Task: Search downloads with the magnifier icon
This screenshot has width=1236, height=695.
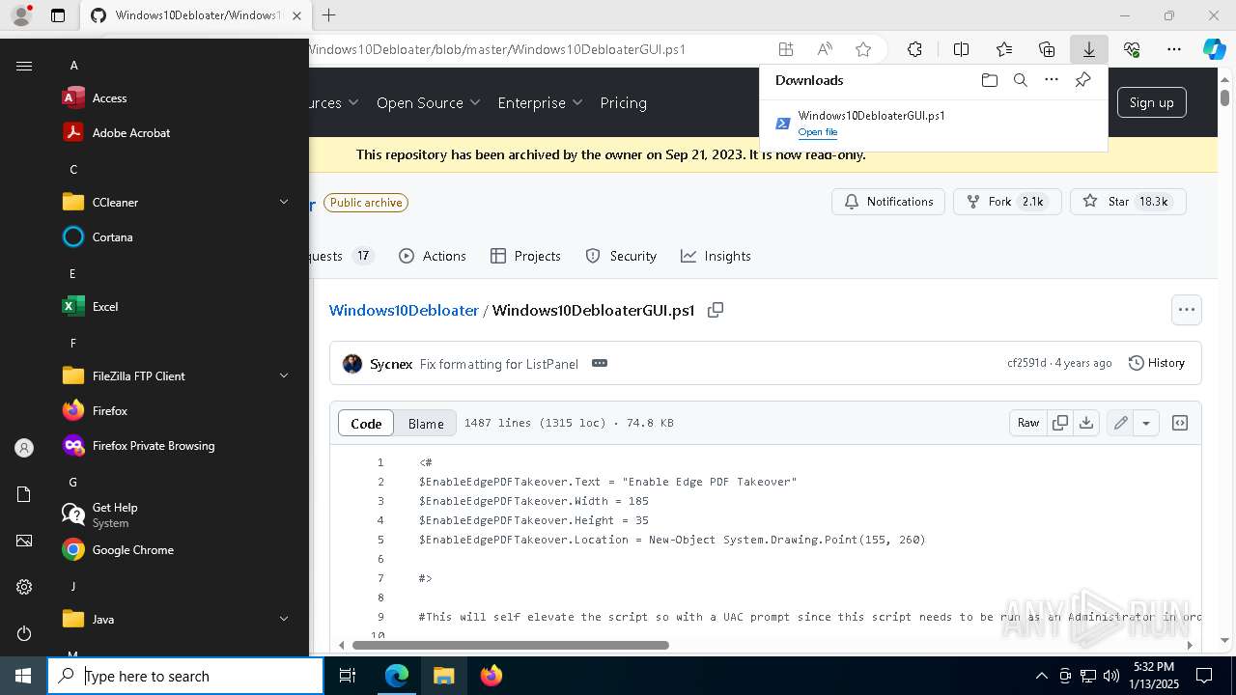Action: tap(1020, 80)
